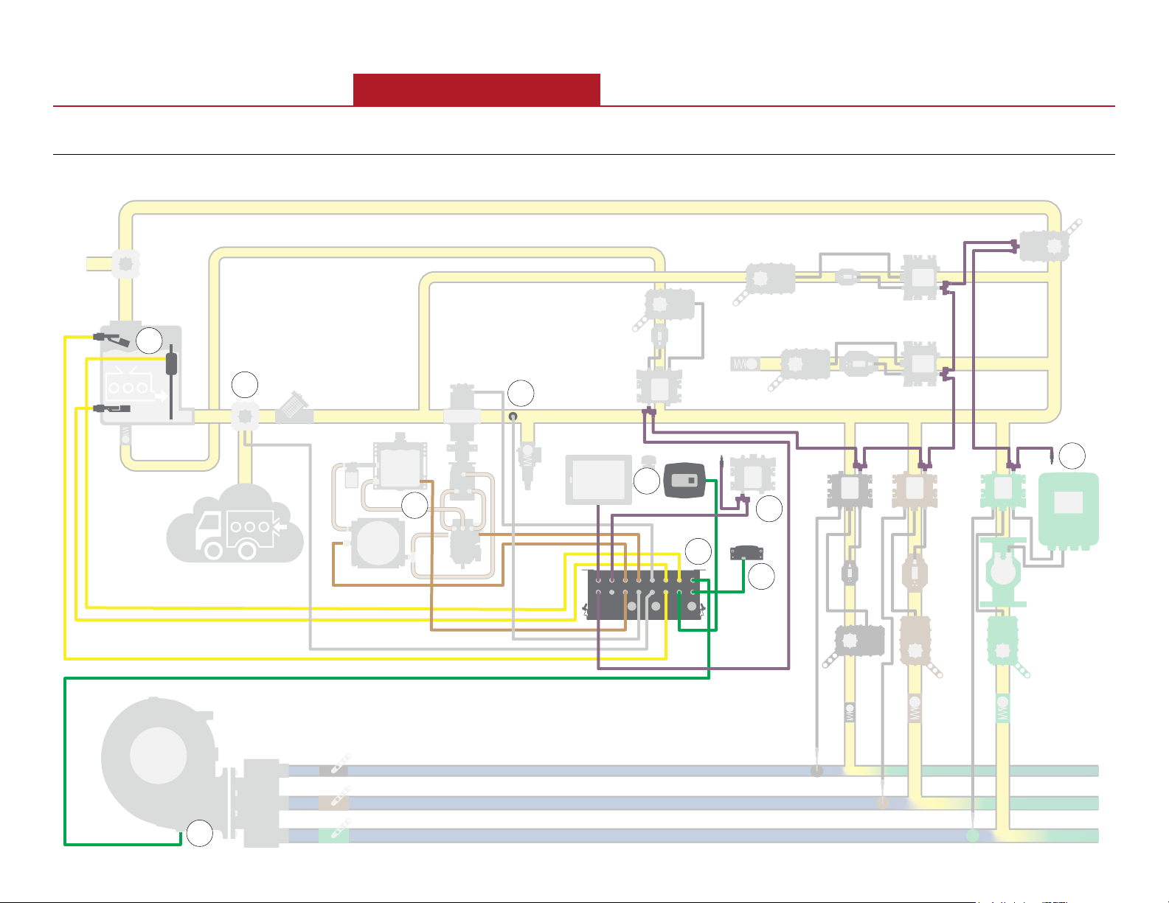The height and width of the screenshot is (903, 1169).
Task: Select the small dark bracket sensor on the green wire
Action: click(746, 553)
